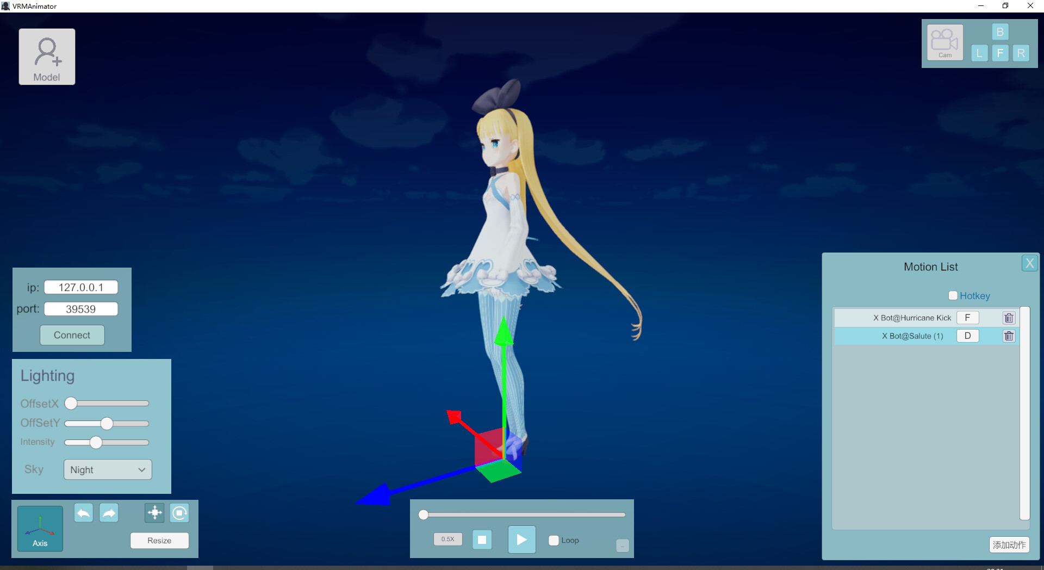Delete the X Bot@Hurricane Kick motion
The image size is (1044, 570).
tap(1009, 318)
